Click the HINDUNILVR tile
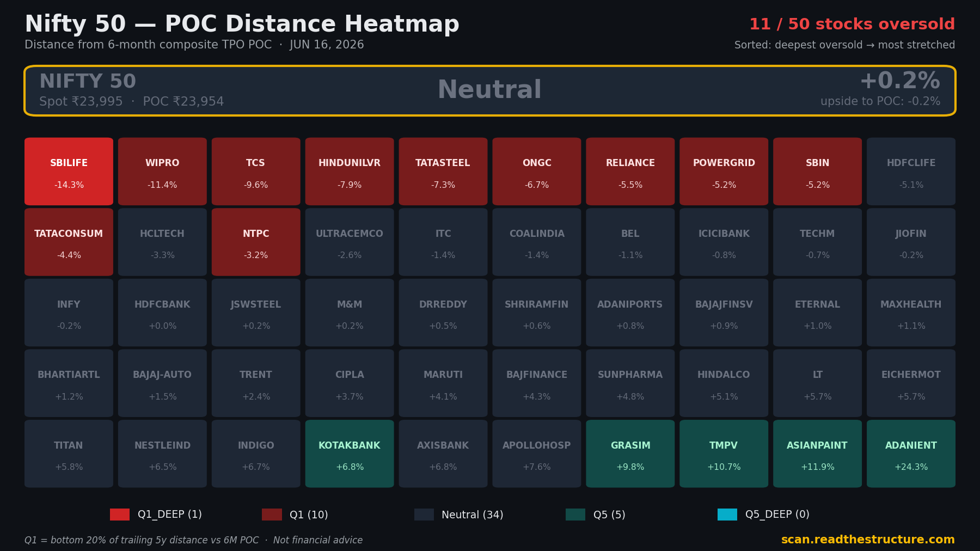The width and height of the screenshot is (980, 551). click(x=350, y=172)
